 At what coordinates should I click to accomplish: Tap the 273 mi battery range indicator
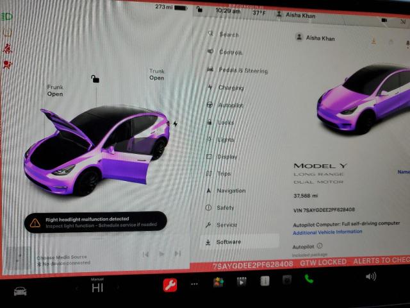coord(171,7)
